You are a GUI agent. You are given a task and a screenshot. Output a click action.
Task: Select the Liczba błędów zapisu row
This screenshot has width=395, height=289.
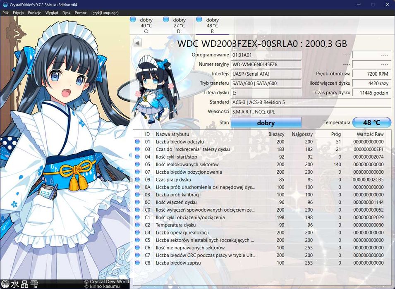coord(259,262)
